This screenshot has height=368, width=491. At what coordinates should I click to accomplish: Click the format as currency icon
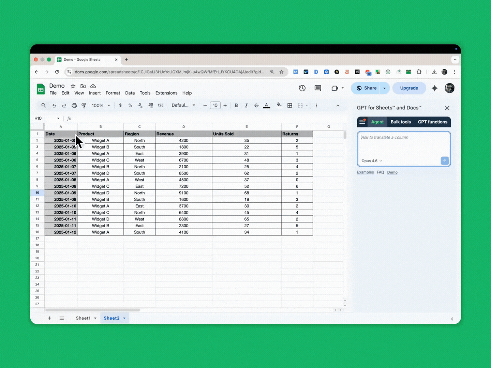pos(120,105)
